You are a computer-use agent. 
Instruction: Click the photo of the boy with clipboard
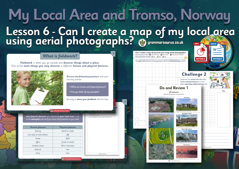37,88
